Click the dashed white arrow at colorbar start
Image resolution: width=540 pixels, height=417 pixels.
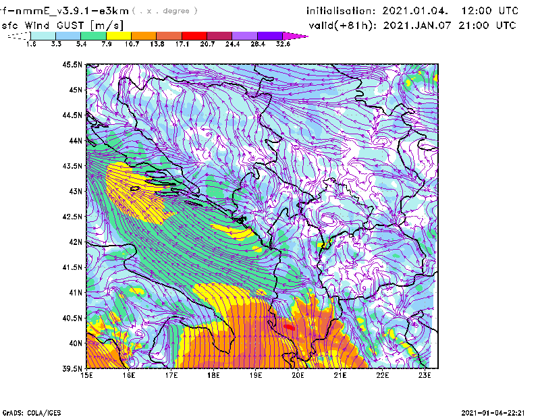[19, 36]
